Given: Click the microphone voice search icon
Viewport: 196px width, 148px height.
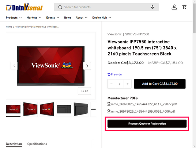Looking at the screenshot, I should pos(152,7).
